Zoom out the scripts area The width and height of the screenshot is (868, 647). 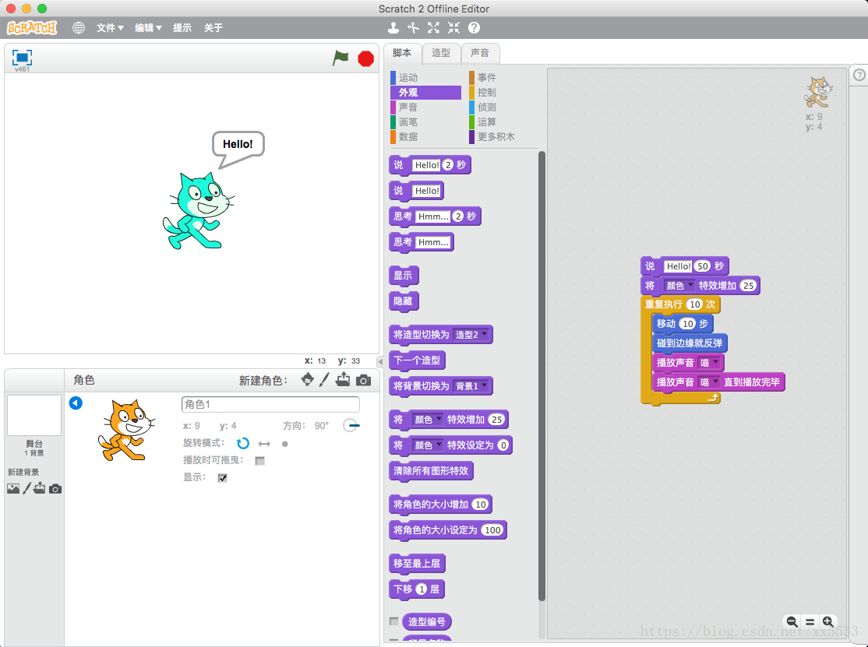click(792, 621)
